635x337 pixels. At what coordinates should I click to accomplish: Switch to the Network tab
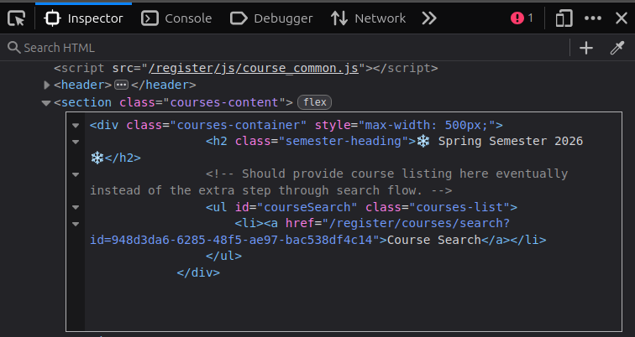(368, 18)
